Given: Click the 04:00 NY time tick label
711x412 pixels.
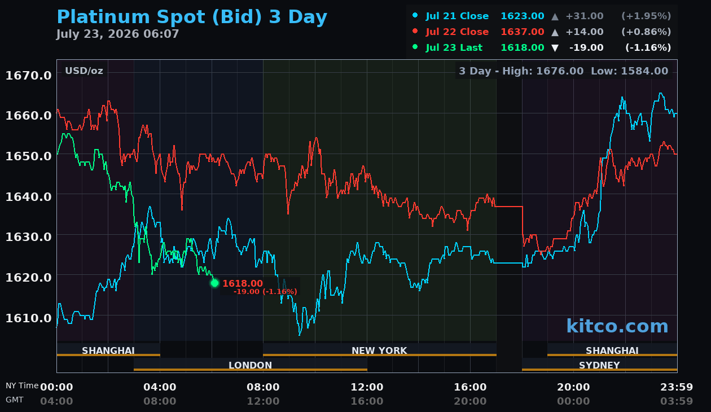Looking at the screenshot, I should coord(160,387).
